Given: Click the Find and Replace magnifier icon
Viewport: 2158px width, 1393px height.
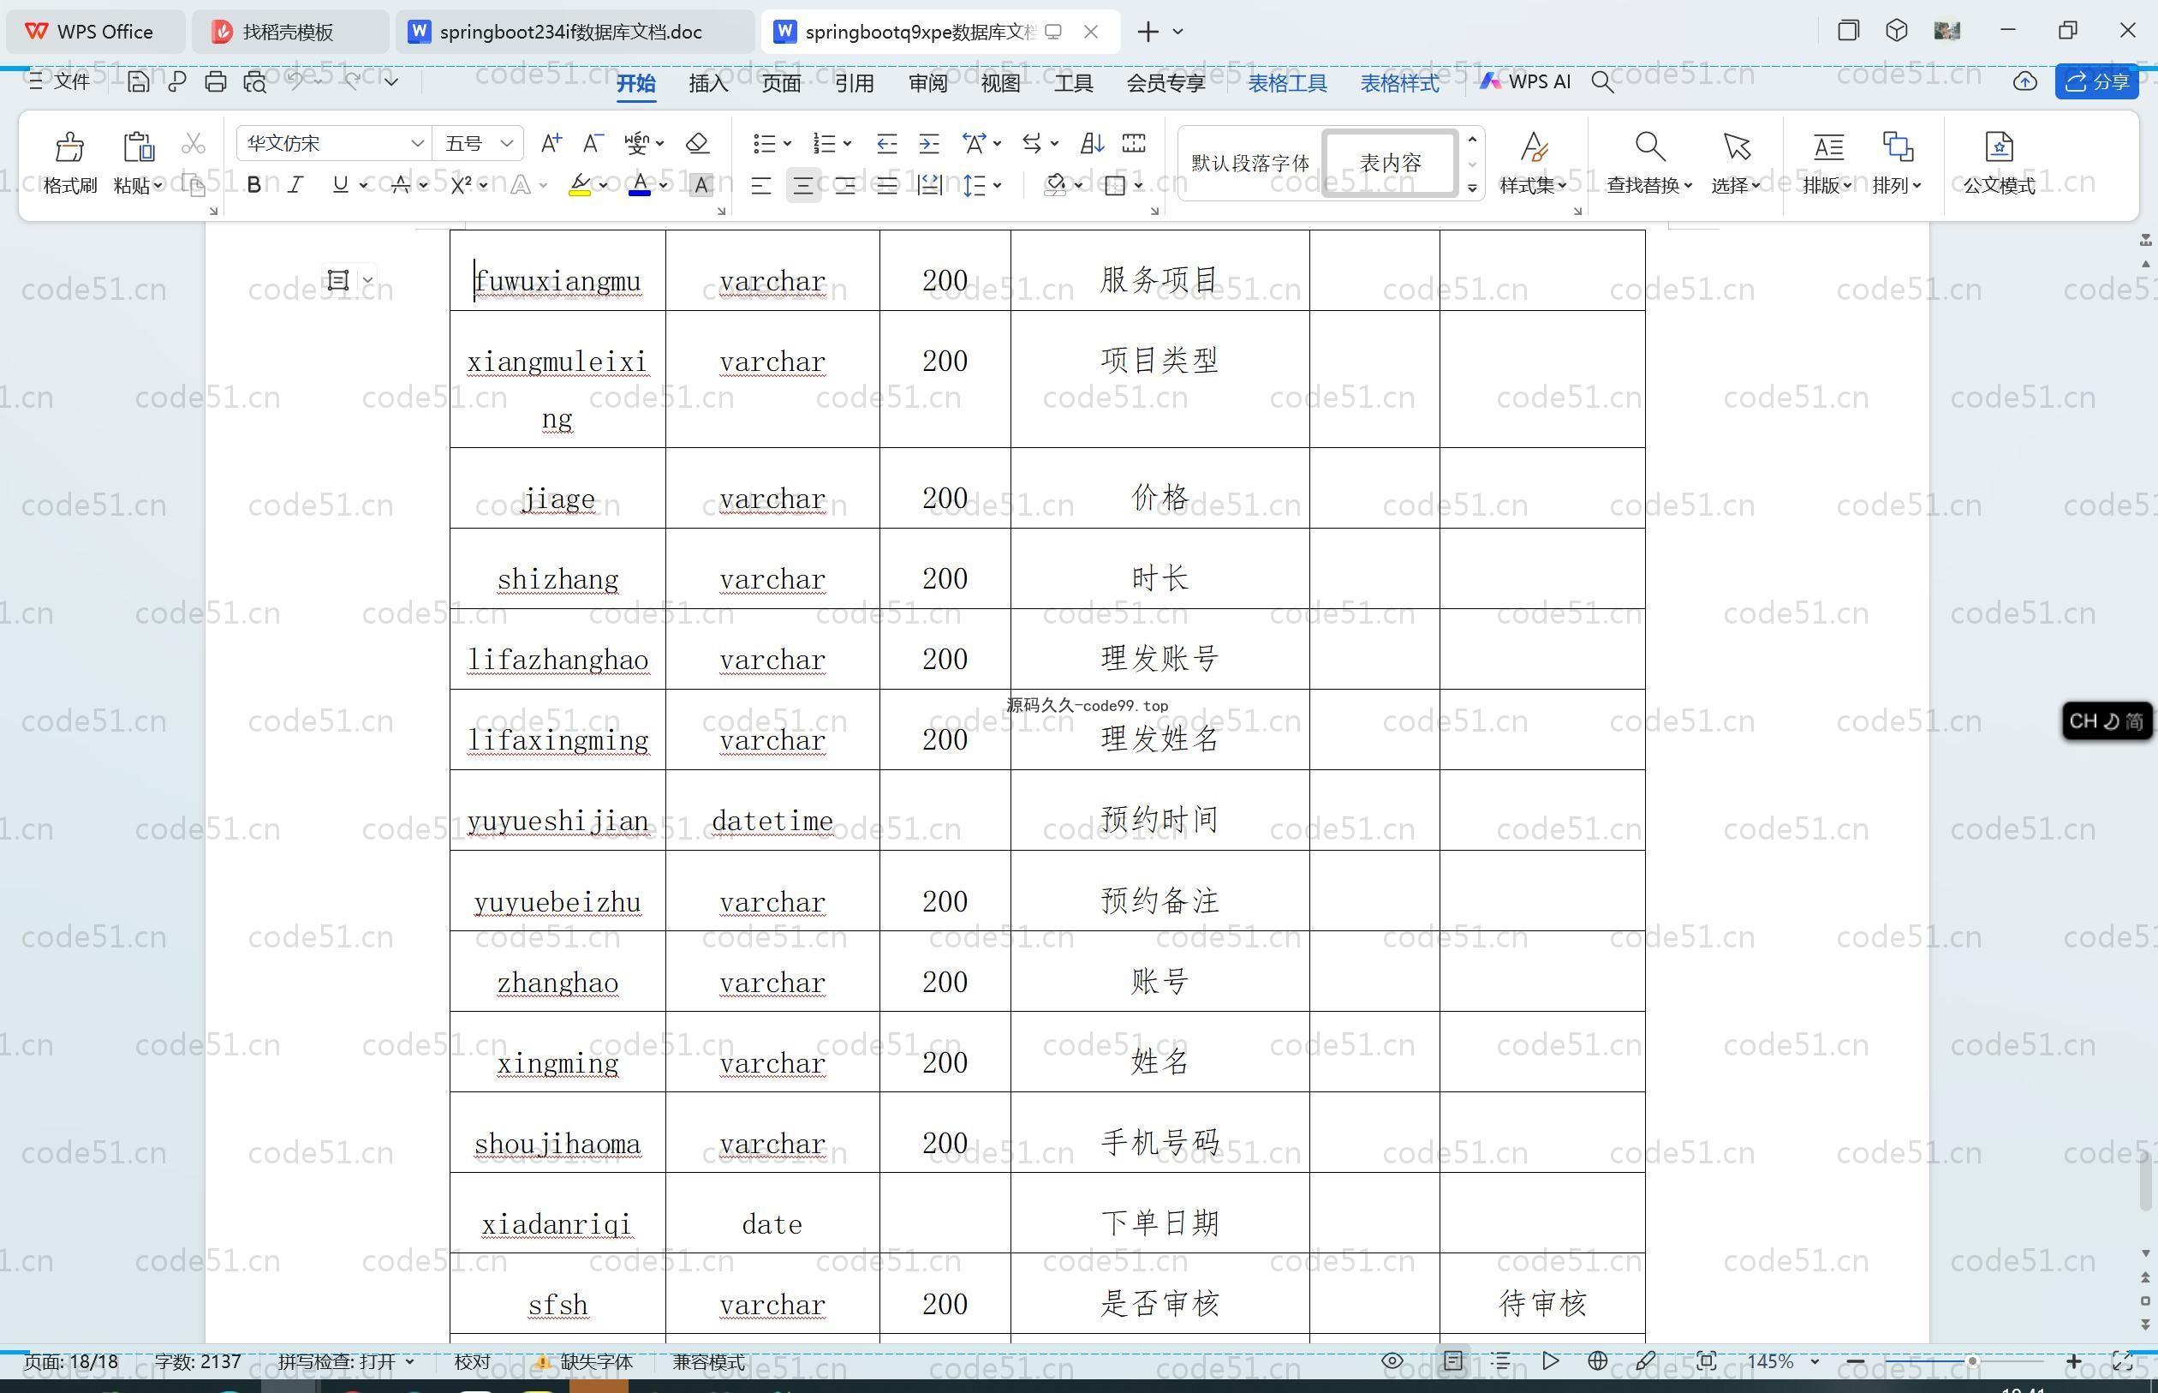Looking at the screenshot, I should [x=1650, y=146].
